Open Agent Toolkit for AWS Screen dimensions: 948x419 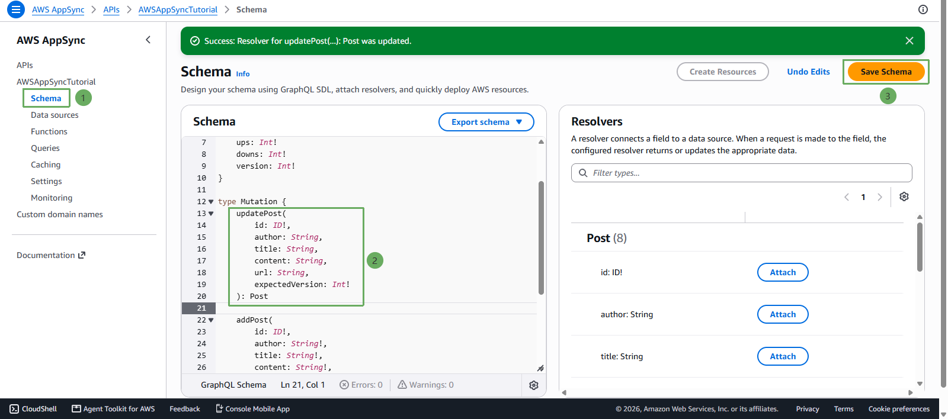113,409
